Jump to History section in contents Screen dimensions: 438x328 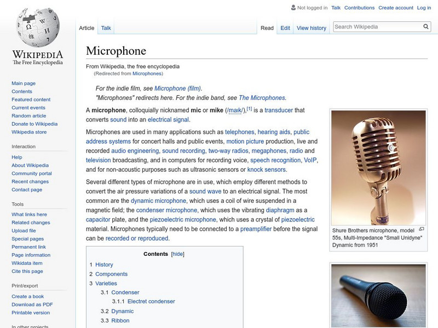104,265
